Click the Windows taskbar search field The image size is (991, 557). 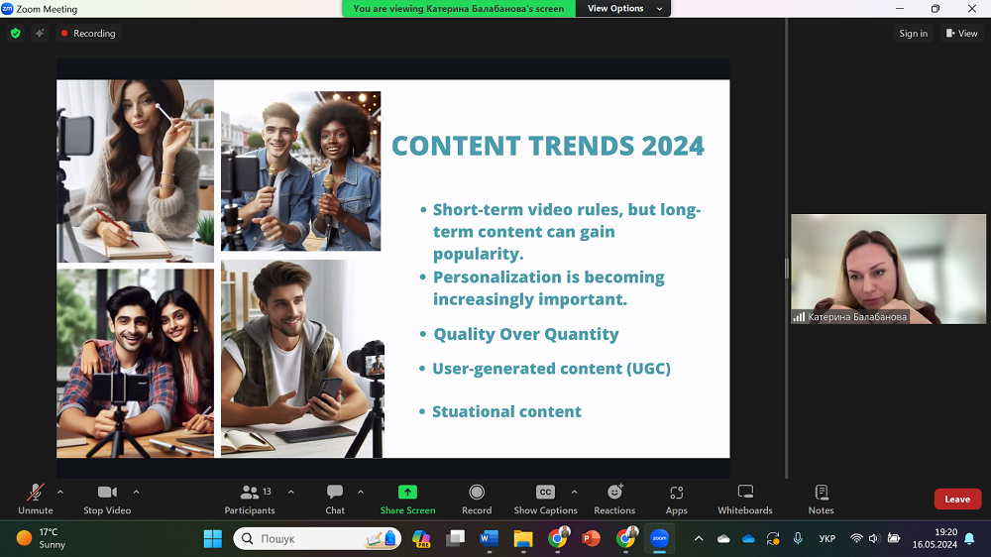[x=307, y=538]
